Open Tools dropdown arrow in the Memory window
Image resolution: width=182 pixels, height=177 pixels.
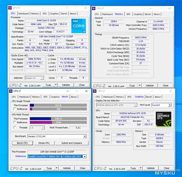click(x=140, y=85)
